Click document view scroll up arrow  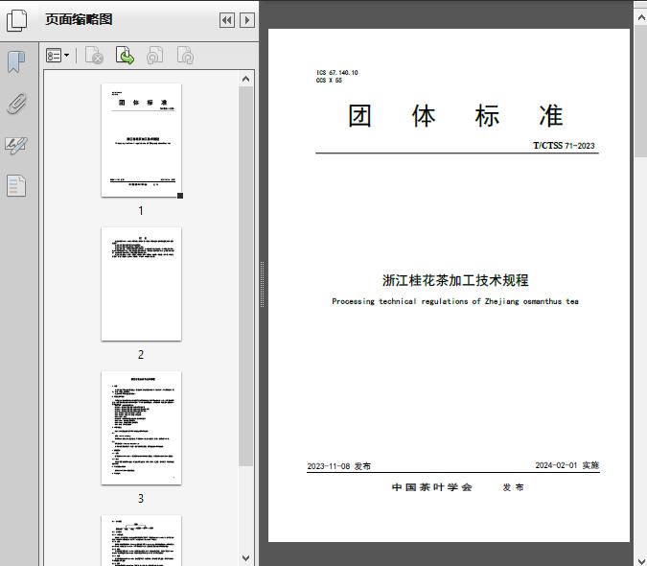tap(641, 18)
